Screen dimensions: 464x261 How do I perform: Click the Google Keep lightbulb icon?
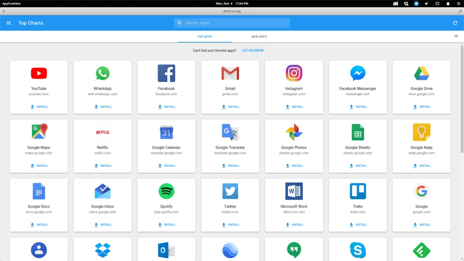click(x=421, y=132)
